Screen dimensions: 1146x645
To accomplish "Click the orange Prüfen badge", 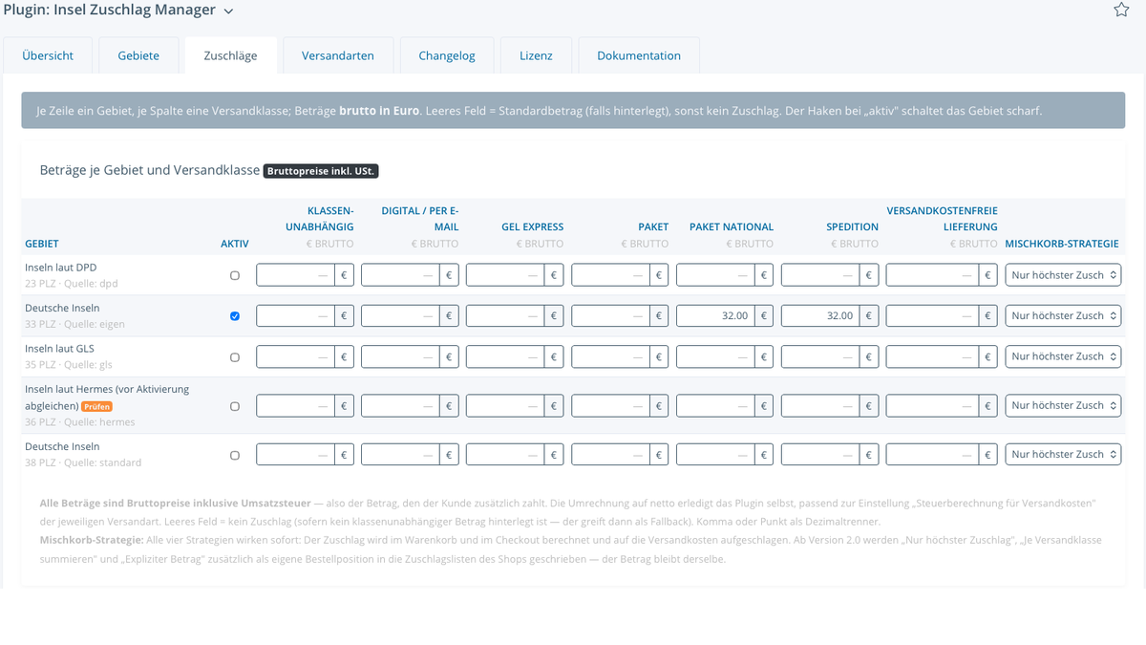I will point(96,406).
